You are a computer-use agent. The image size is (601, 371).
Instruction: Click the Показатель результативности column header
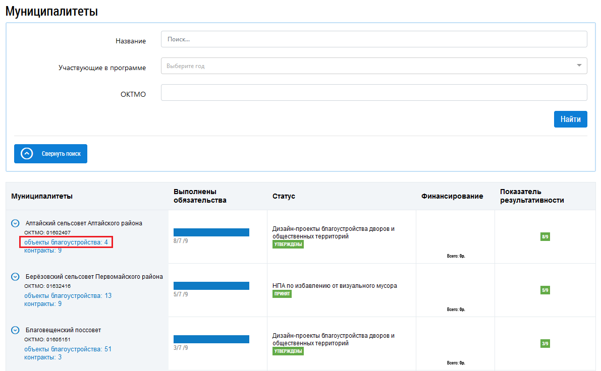532,196
